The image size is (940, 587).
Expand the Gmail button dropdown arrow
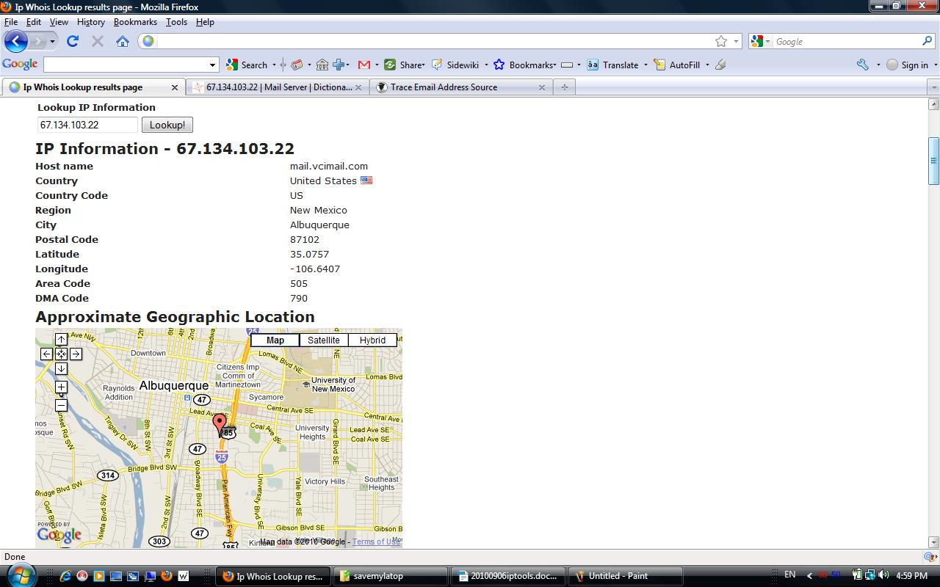377,65
